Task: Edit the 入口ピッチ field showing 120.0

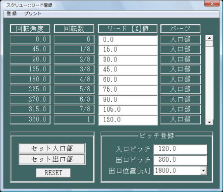Action: 180,149
